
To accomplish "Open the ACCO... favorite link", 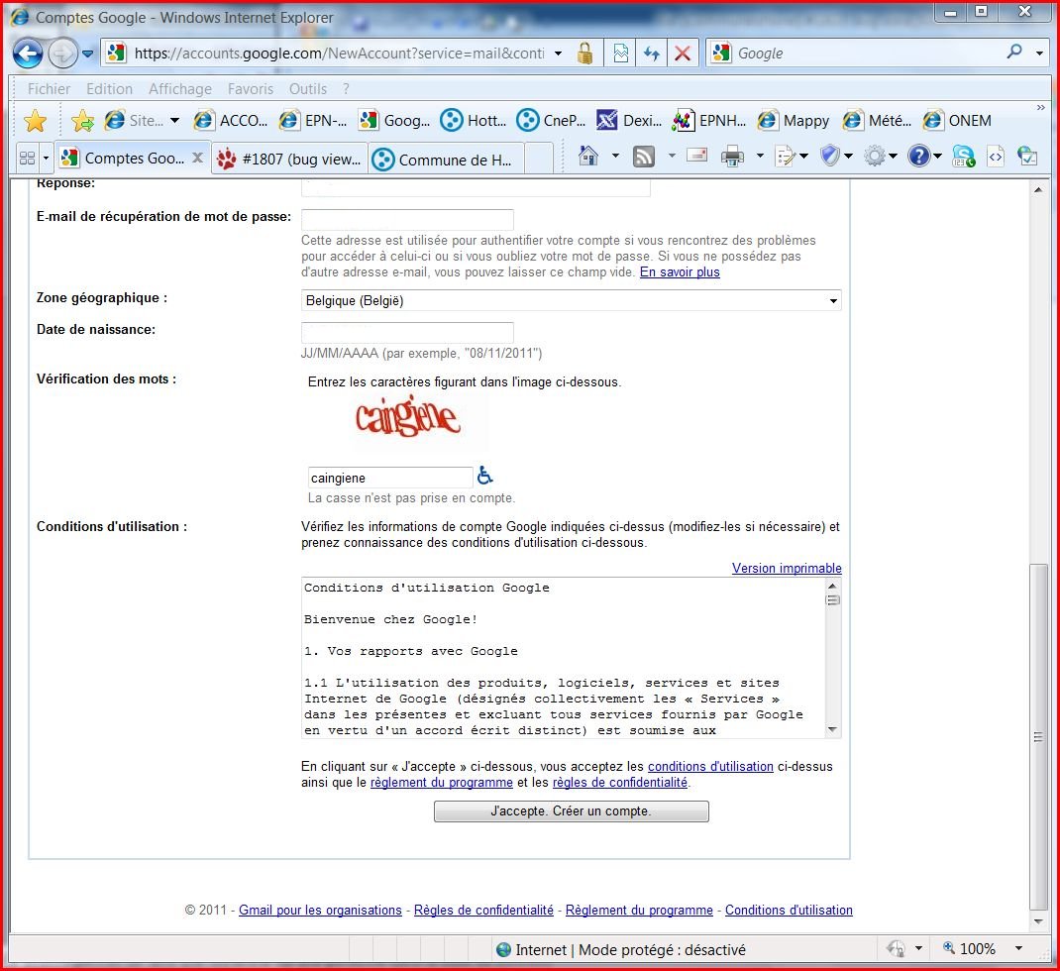I will pos(231,121).
